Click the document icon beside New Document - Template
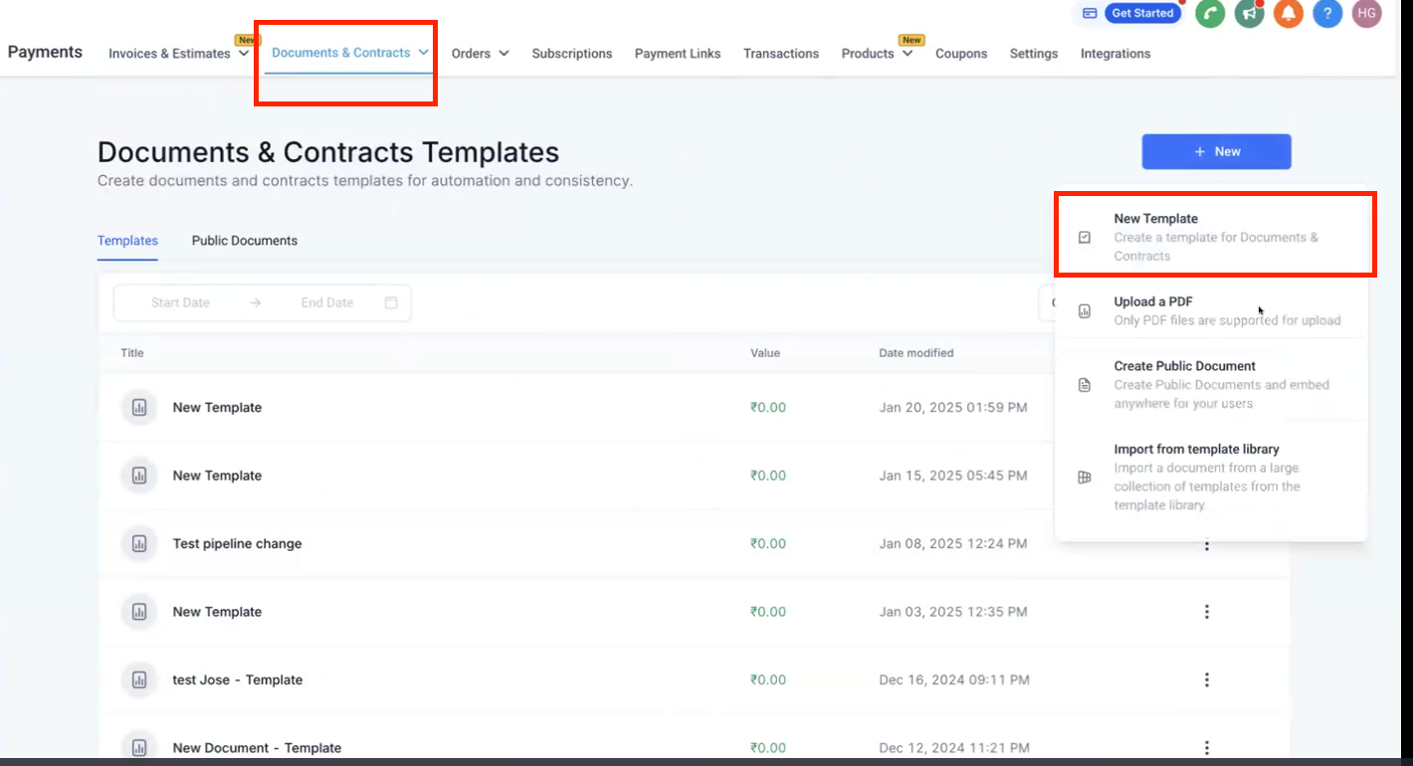The width and height of the screenshot is (1413, 766). [x=139, y=747]
